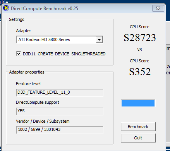Click the Quit button
170x151 pixels.
point(138,138)
